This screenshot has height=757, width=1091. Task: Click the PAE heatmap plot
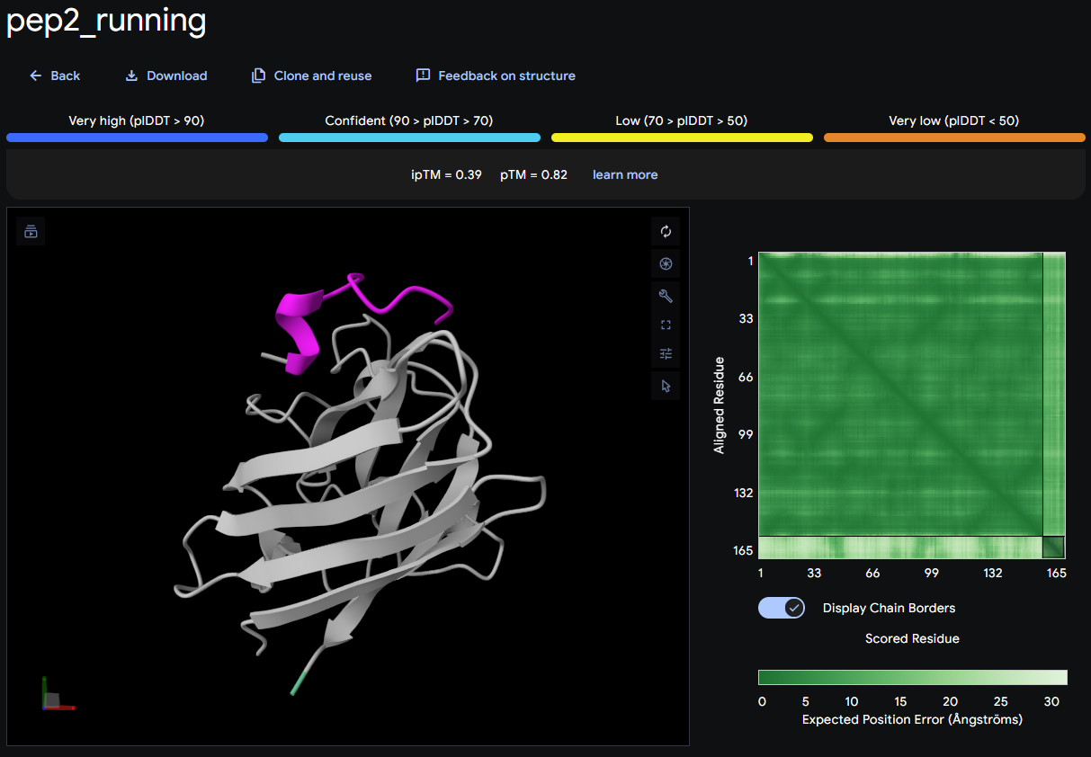tap(912, 406)
